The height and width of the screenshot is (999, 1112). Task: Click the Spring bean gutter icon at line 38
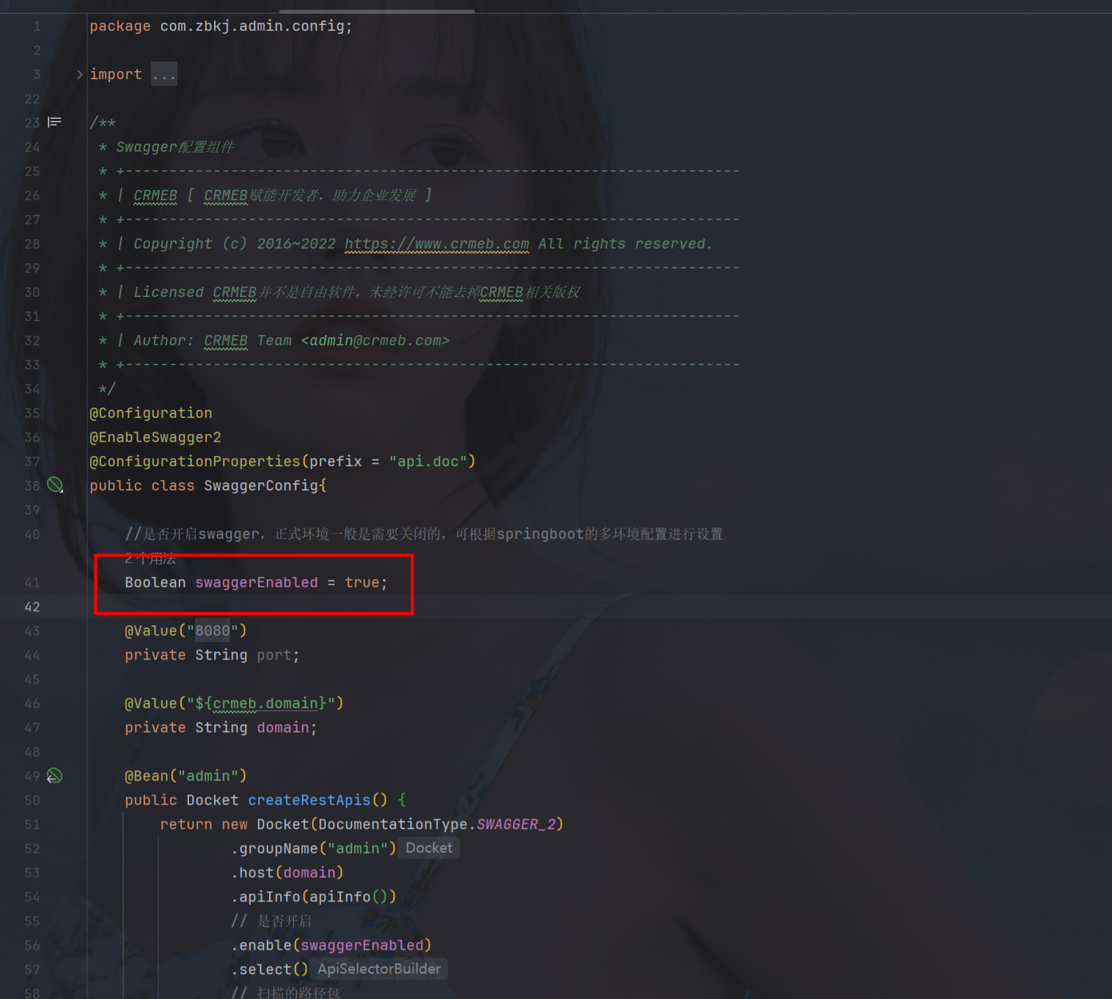[55, 484]
